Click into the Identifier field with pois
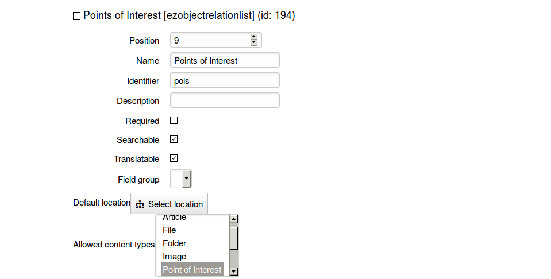 (x=225, y=80)
